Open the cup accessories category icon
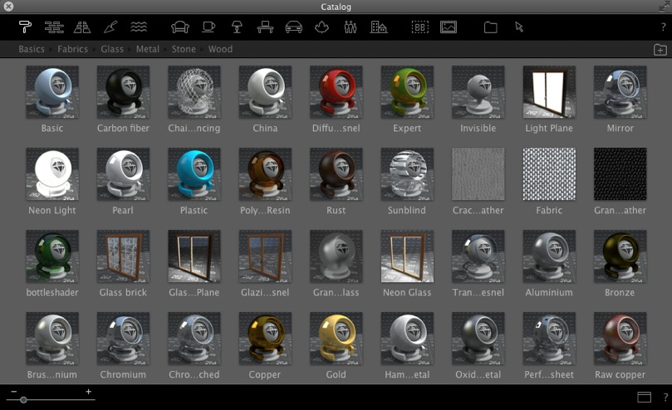The width and height of the screenshot is (672, 410). [x=208, y=27]
